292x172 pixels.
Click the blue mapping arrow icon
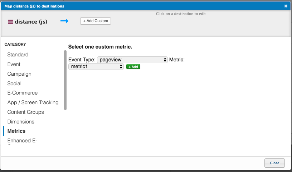click(x=64, y=21)
